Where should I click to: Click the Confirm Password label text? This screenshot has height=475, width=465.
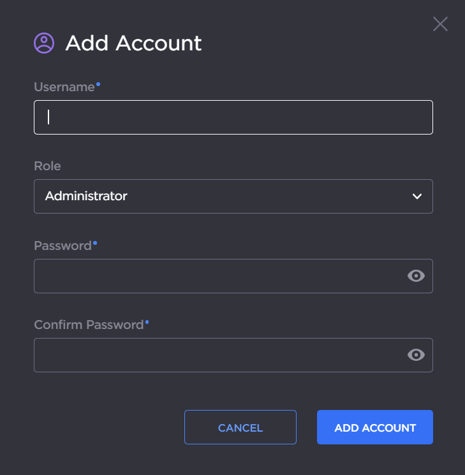point(89,325)
